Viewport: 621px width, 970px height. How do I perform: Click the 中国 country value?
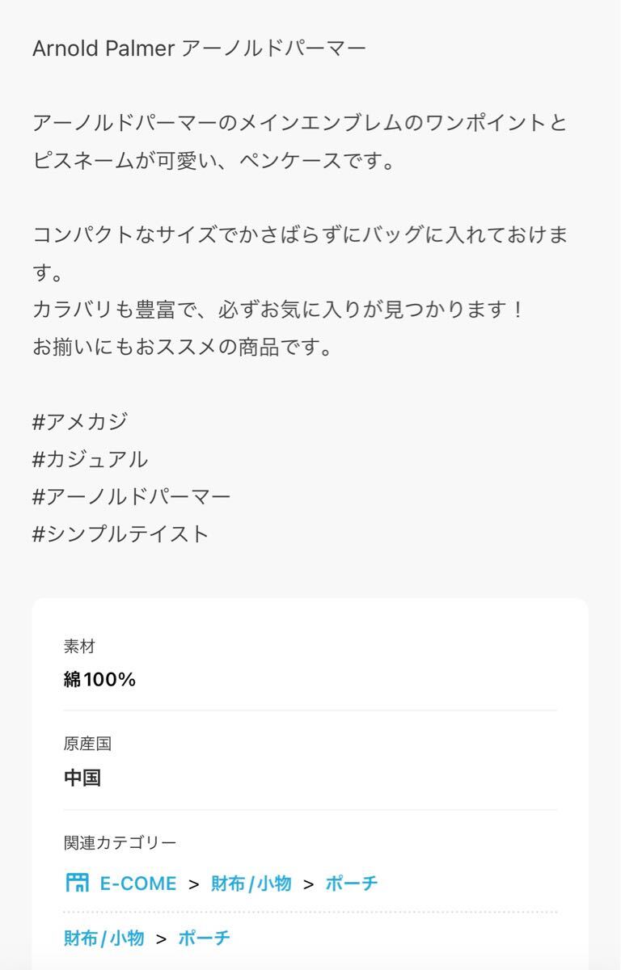coord(82,778)
